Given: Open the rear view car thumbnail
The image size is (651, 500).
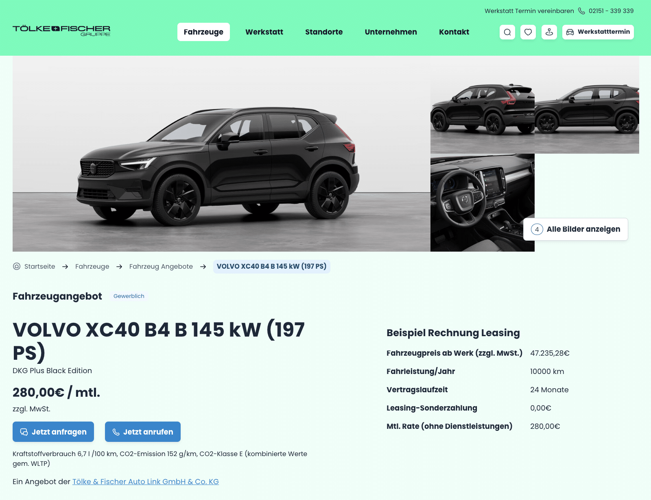Looking at the screenshot, I should click(483, 105).
